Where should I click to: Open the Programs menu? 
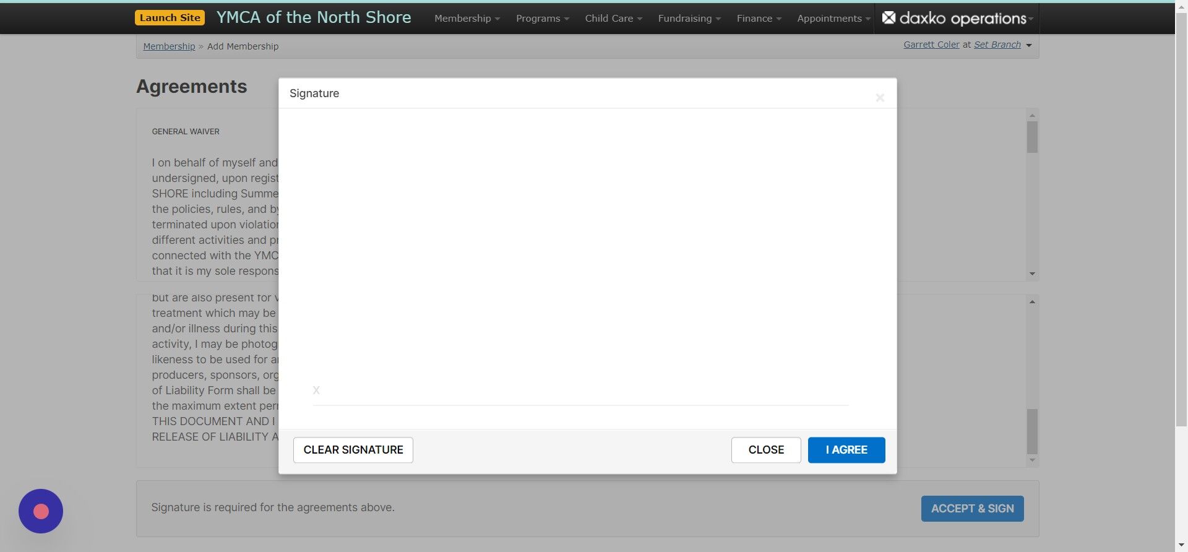coord(543,18)
